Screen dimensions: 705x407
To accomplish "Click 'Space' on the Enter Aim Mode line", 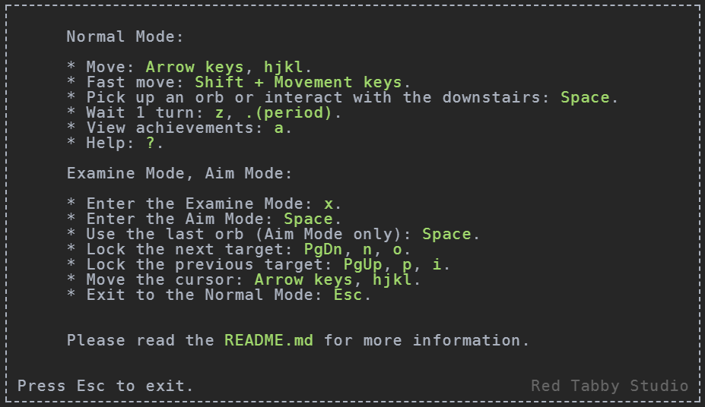I will pos(308,219).
